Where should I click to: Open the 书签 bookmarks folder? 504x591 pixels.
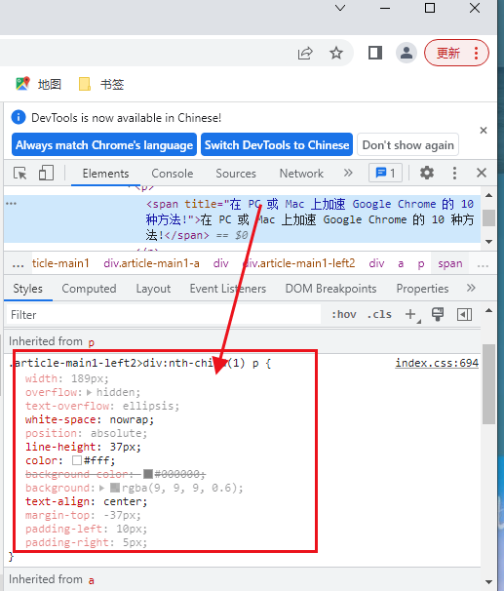(x=101, y=84)
